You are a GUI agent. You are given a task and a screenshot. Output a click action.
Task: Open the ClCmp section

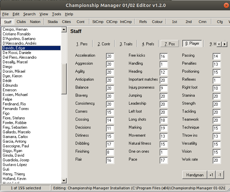112,22
